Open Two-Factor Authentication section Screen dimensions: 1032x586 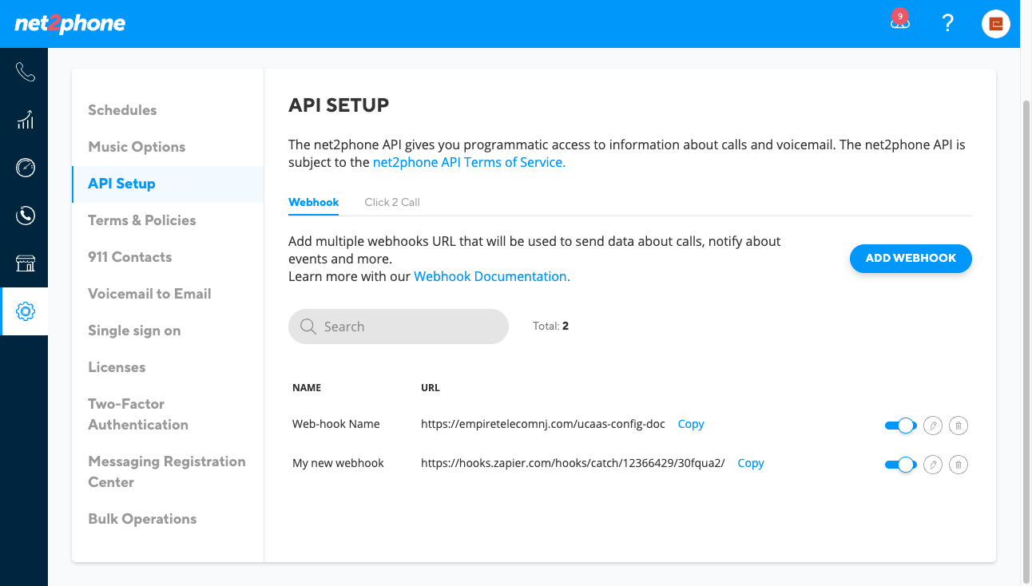(138, 414)
